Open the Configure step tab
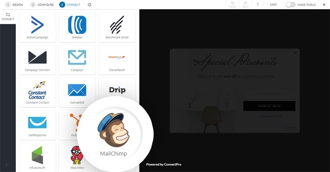Image resolution: width=330 pixels, height=172 pixels. pyautogui.click(x=41, y=5)
